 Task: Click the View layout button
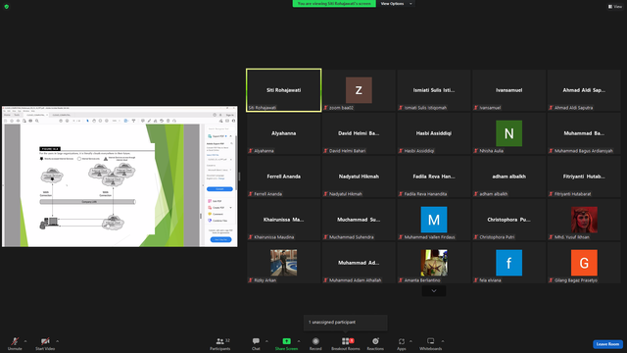click(x=615, y=7)
